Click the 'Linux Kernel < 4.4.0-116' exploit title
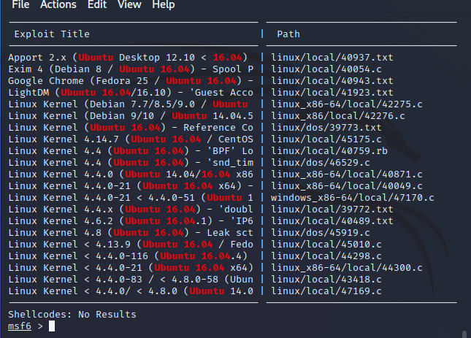Screen dimensions: 471x338 click(128, 256)
